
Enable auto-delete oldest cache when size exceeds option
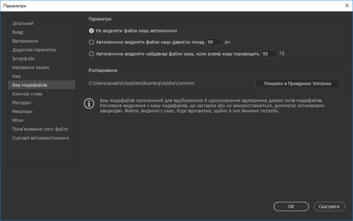pos(91,54)
